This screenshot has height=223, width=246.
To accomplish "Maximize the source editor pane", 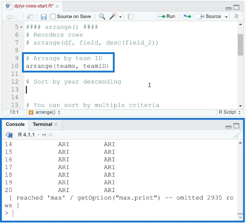I will [x=236, y=7].
